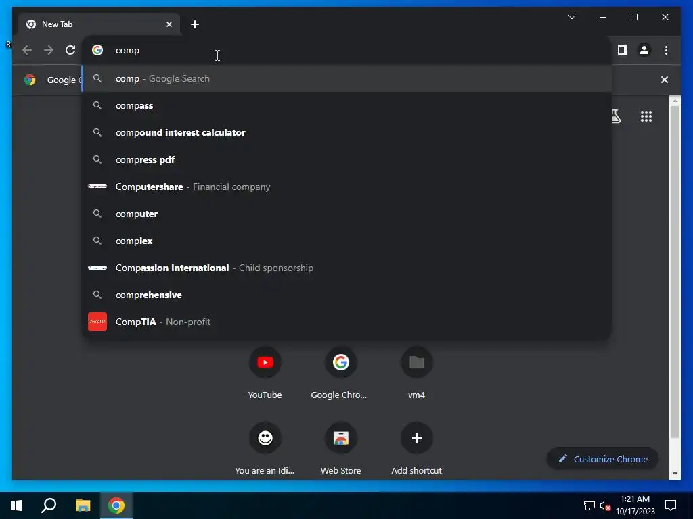Select Computershare Financial company suggestion
Screen dimensions: 693x519
click(346, 187)
